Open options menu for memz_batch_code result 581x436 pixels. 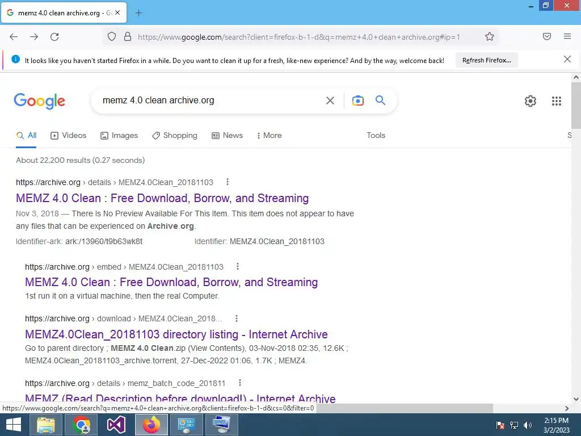(x=240, y=383)
